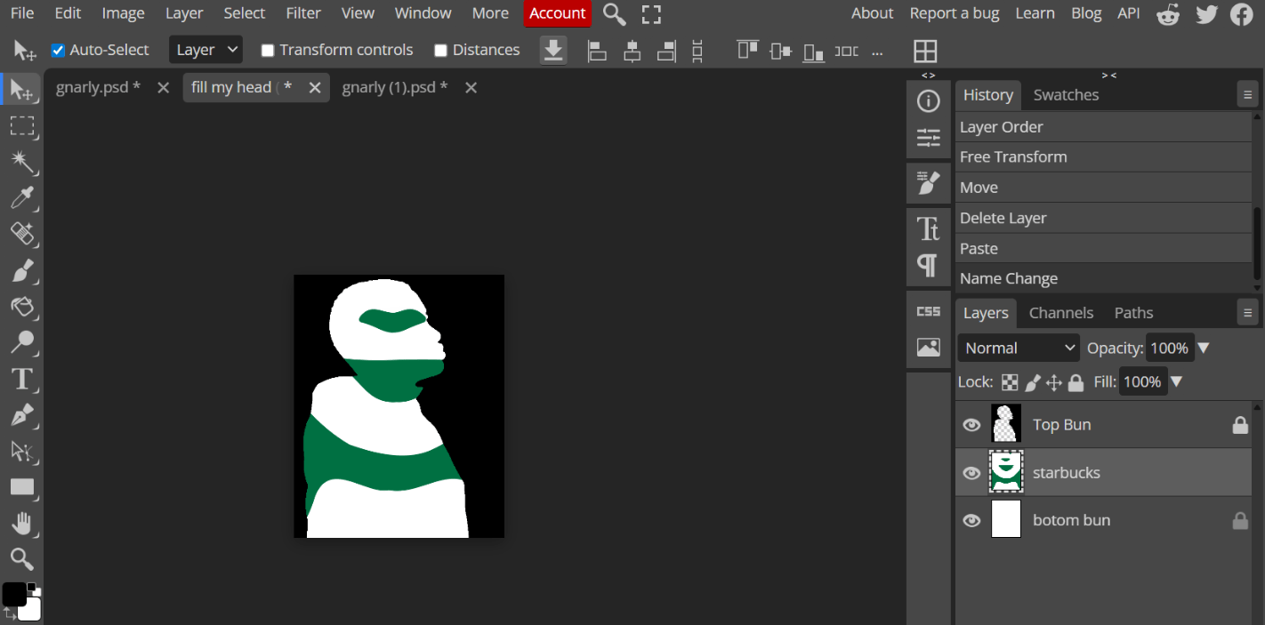Align right edges icon

pyautogui.click(x=666, y=51)
